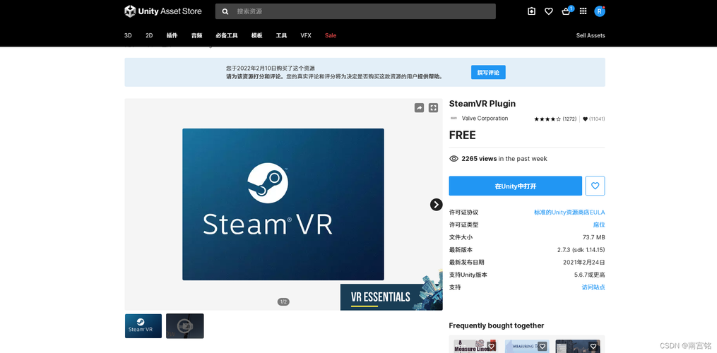Click the search magnifier icon

[225, 11]
